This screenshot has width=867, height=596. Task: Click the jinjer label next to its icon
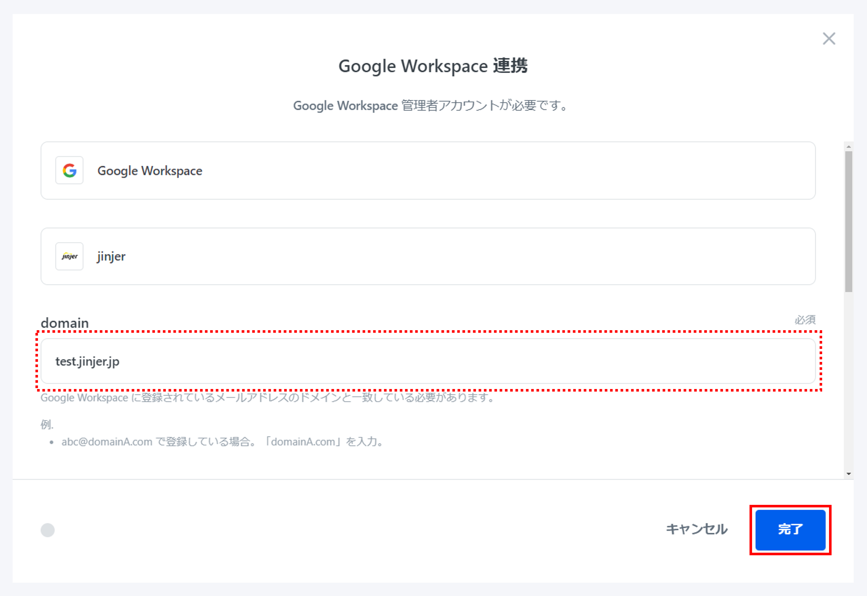click(x=111, y=256)
